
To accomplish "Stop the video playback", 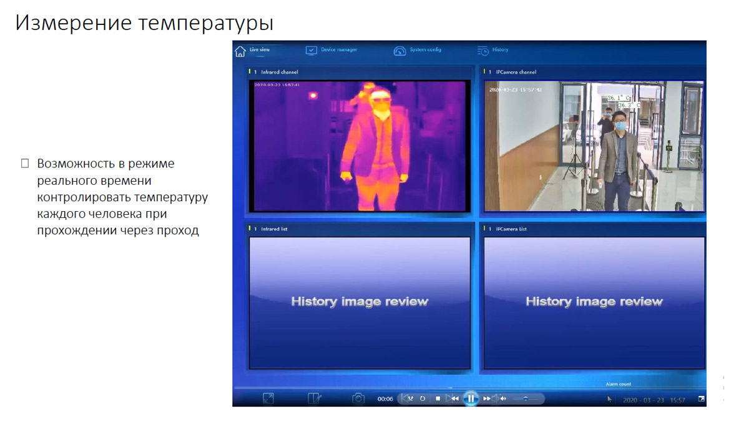I will point(438,399).
